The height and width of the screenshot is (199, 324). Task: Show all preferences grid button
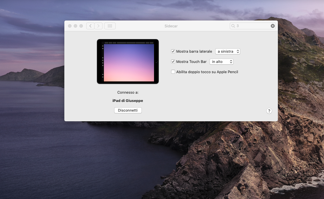[x=110, y=26]
